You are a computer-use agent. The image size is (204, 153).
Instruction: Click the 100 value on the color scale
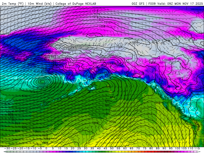point(177,148)
